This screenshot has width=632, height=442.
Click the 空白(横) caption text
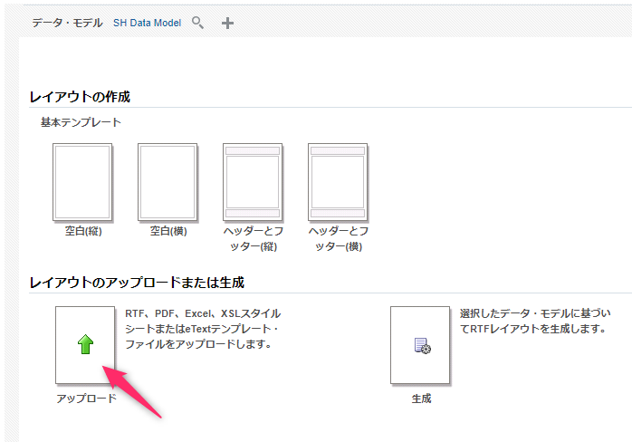click(x=168, y=231)
